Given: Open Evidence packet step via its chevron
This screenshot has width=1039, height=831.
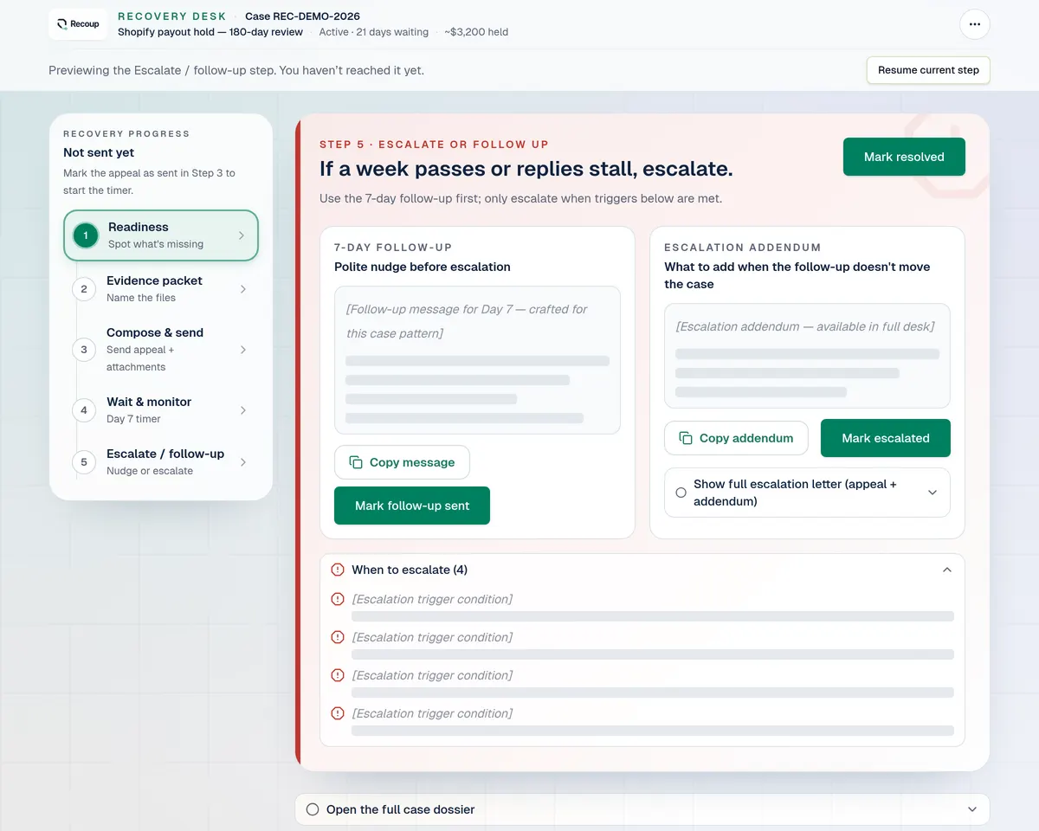Looking at the screenshot, I should tap(243, 289).
